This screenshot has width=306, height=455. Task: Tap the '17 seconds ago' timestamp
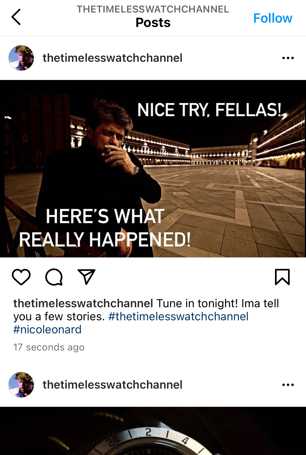pos(49,347)
